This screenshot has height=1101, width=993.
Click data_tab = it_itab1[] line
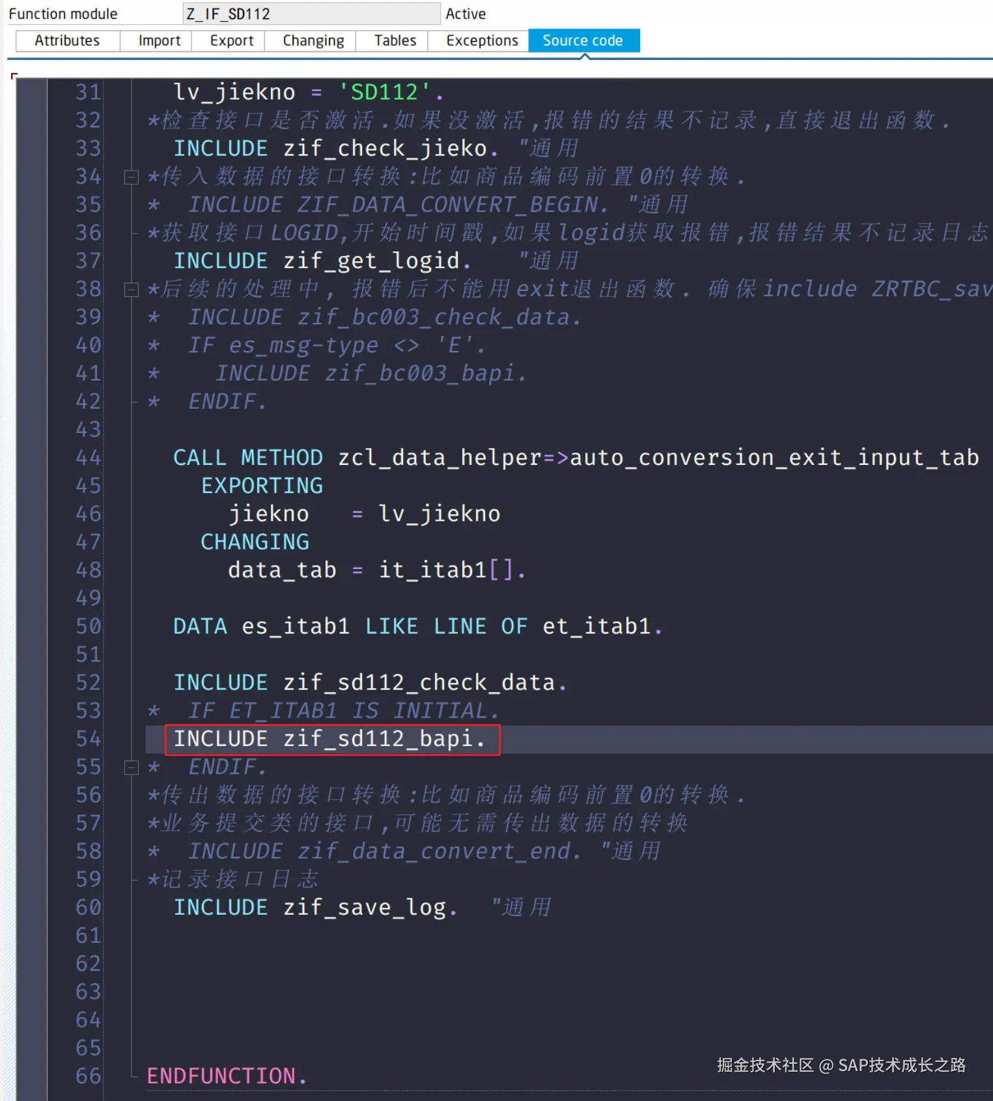click(377, 570)
